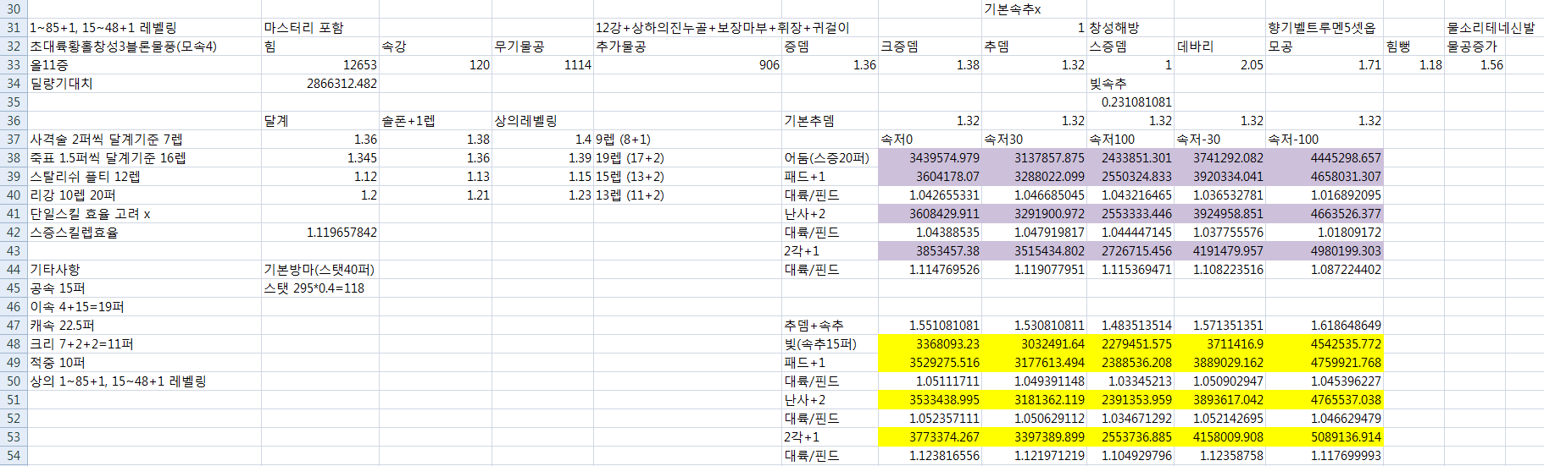This screenshot has height=466, width=1544.
Task: Click the '기본방마(스탯40퍼)' cell
Action: pos(319,270)
